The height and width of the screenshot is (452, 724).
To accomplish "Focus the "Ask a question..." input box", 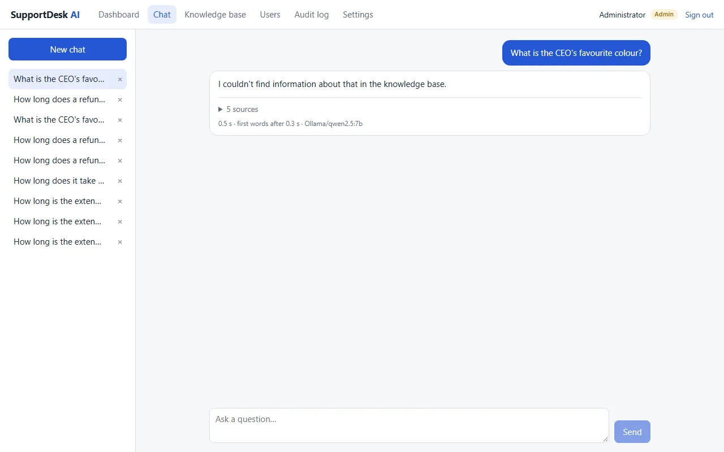I will point(409,425).
